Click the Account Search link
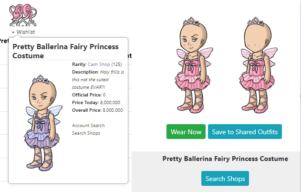 [x=88, y=126]
